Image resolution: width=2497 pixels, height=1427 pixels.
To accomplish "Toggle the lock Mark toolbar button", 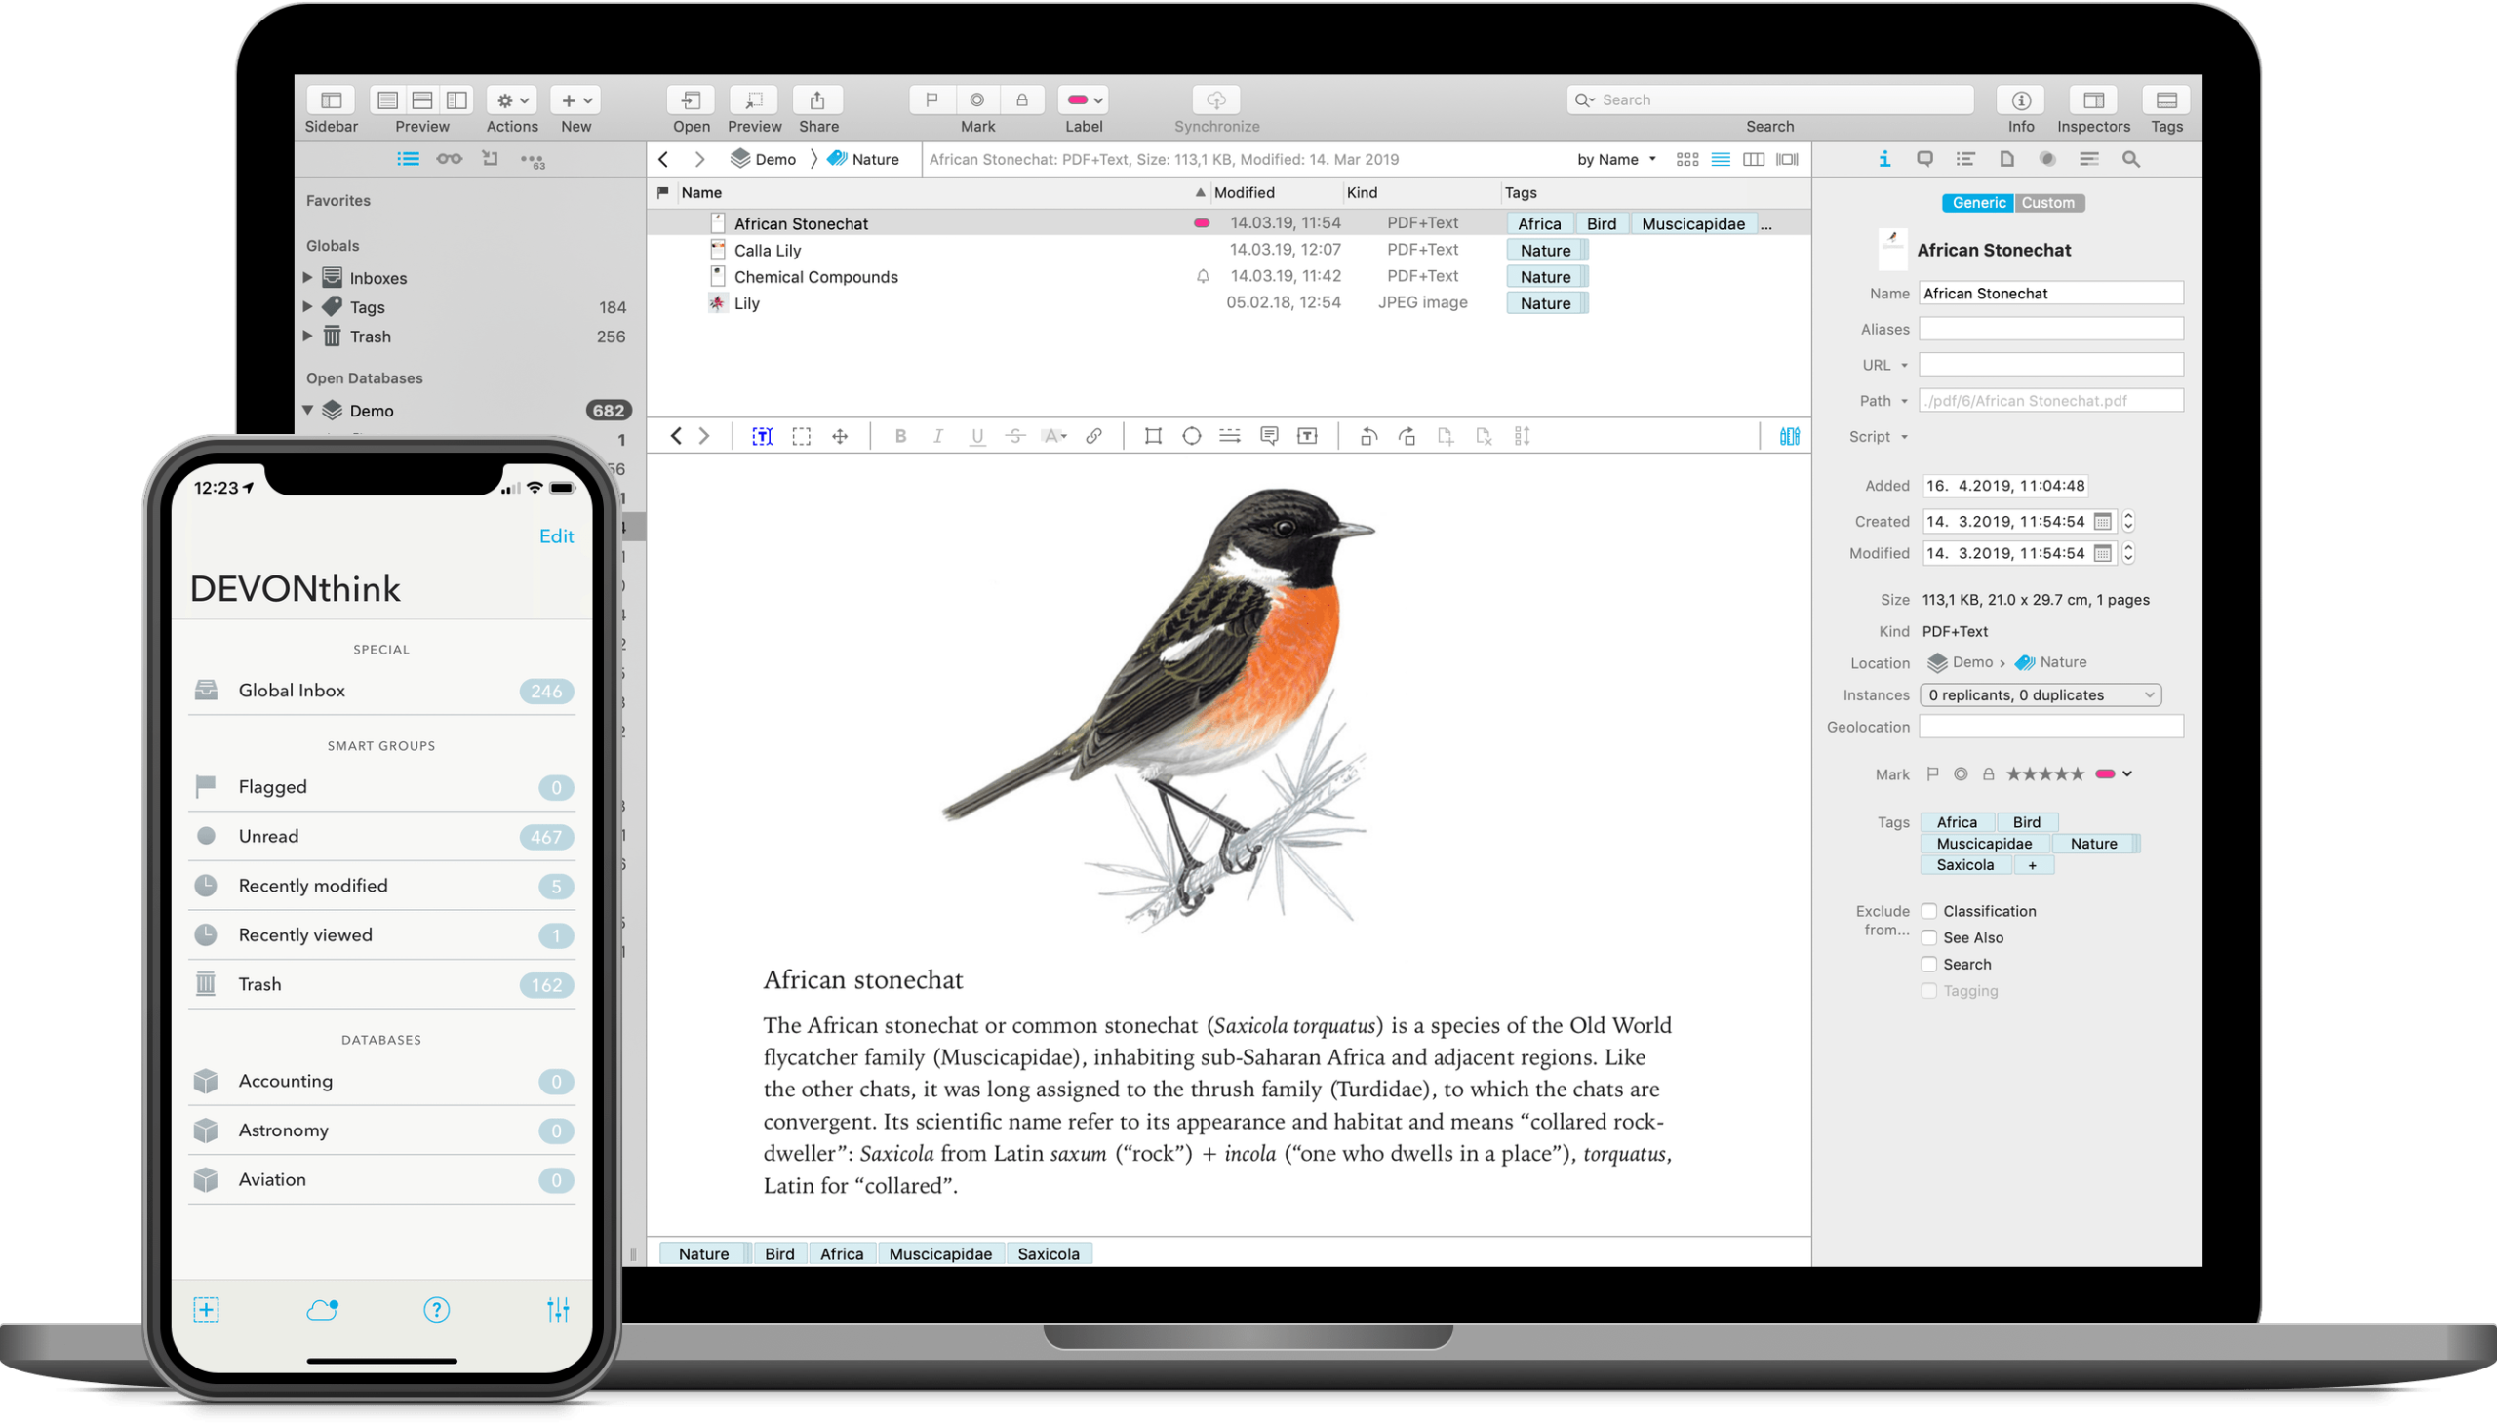I will coord(1022,99).
